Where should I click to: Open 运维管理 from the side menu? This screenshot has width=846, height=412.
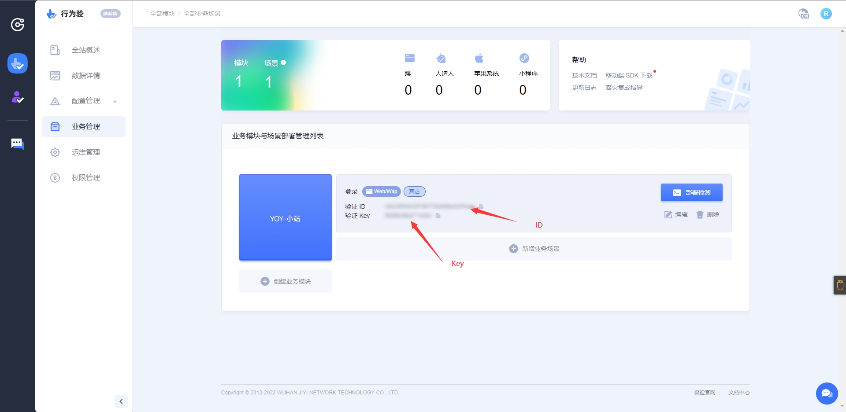click(86, 152)
